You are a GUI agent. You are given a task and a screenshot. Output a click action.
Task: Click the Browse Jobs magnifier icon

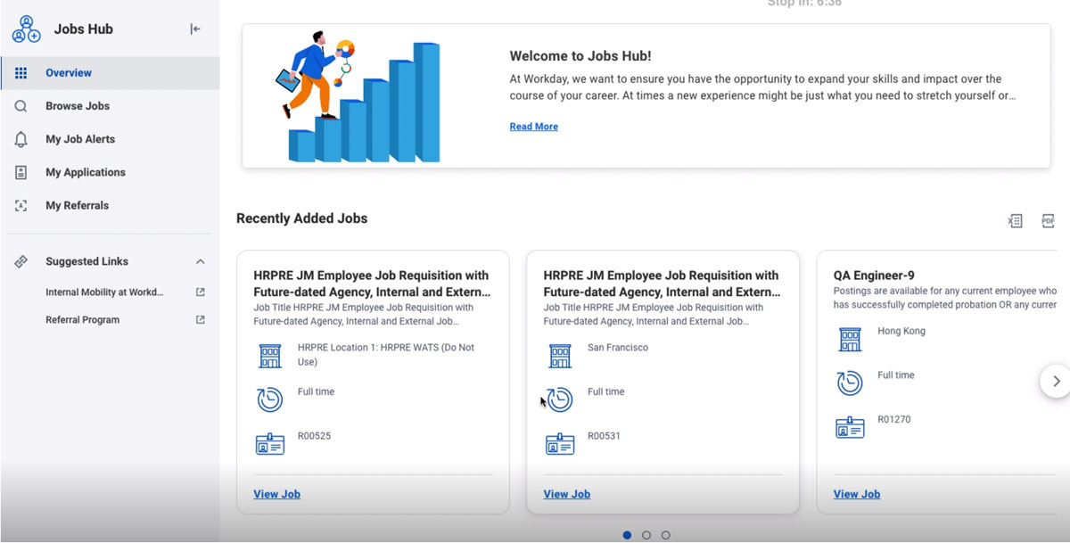tap(21, 106)
